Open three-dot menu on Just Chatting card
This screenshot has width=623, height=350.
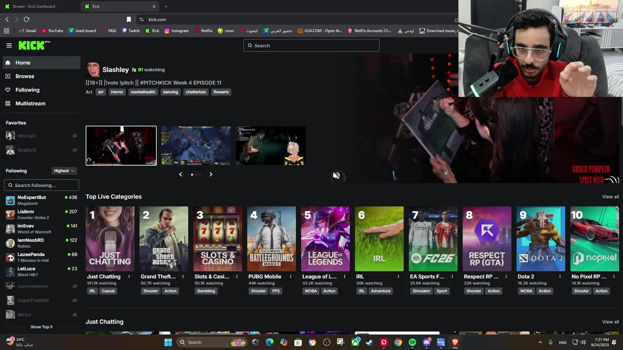[x=129, y=277]
